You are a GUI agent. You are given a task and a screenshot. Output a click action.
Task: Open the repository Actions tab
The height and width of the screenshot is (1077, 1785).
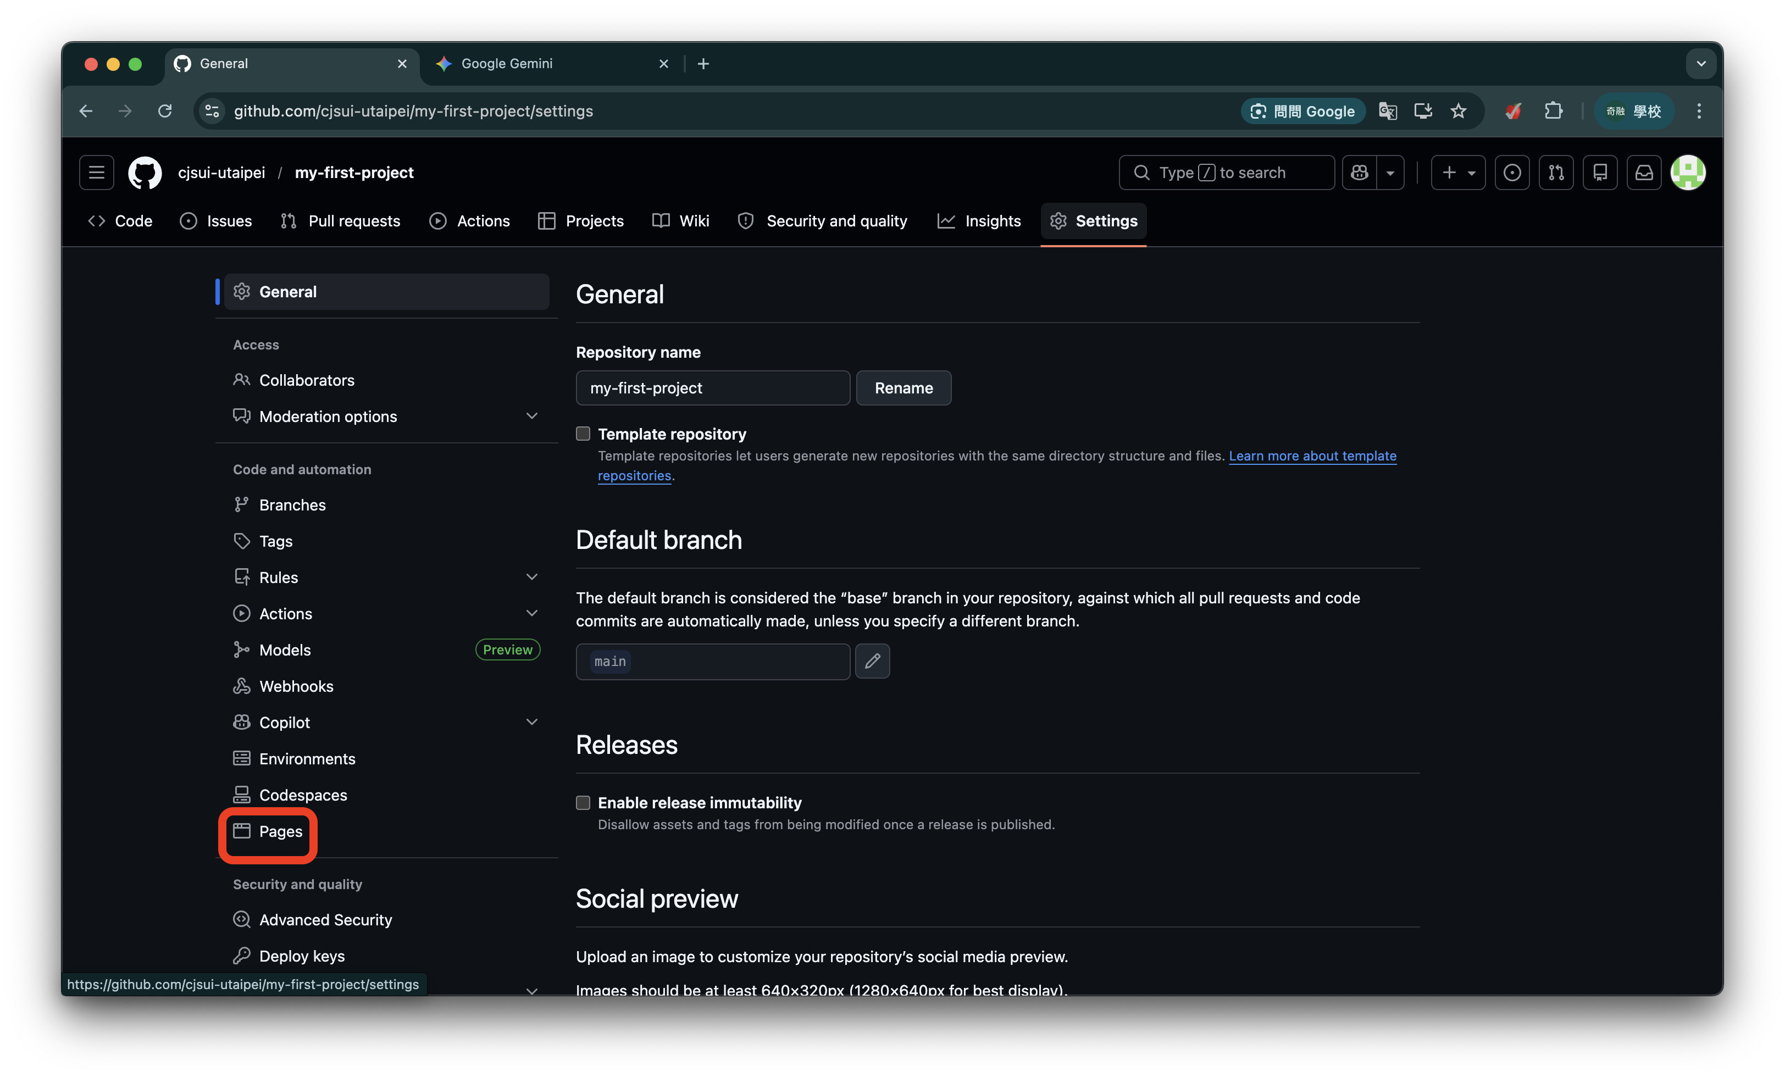tap(469, 221)
